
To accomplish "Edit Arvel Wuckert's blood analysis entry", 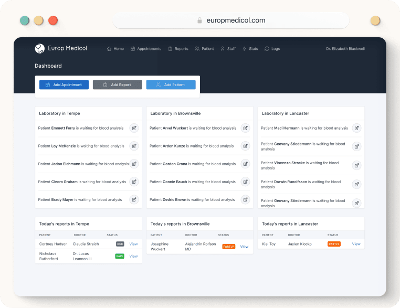I will [x=246, y=128].
